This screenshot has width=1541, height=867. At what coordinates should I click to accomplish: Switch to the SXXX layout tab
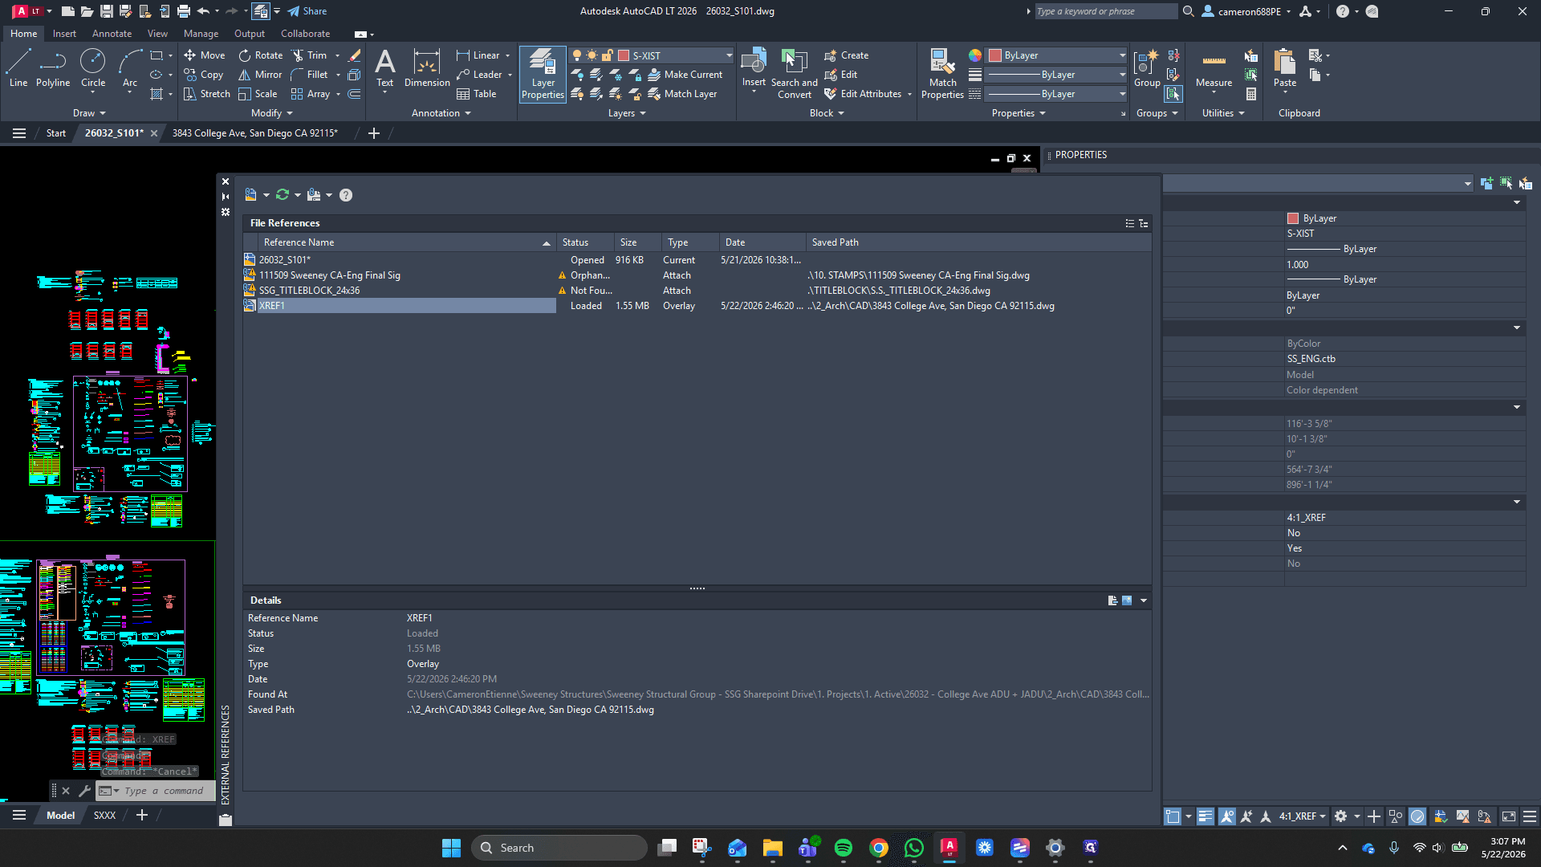tap(104, 816)
